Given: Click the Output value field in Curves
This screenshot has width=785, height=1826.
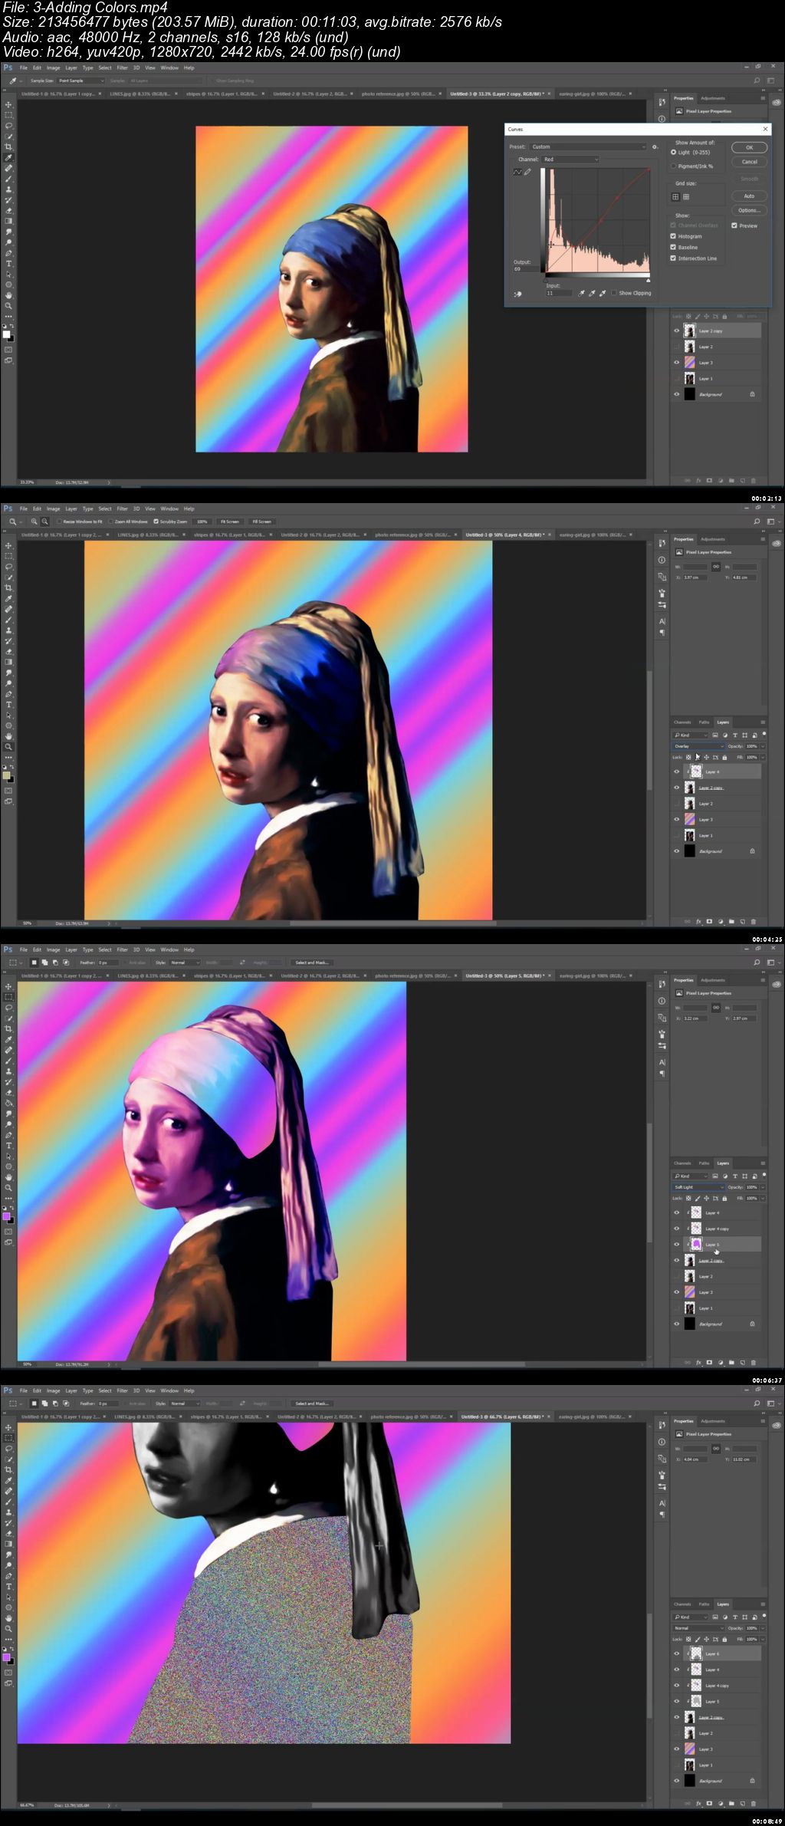Looking at the screenshot, I should click(x=525, y=269).
